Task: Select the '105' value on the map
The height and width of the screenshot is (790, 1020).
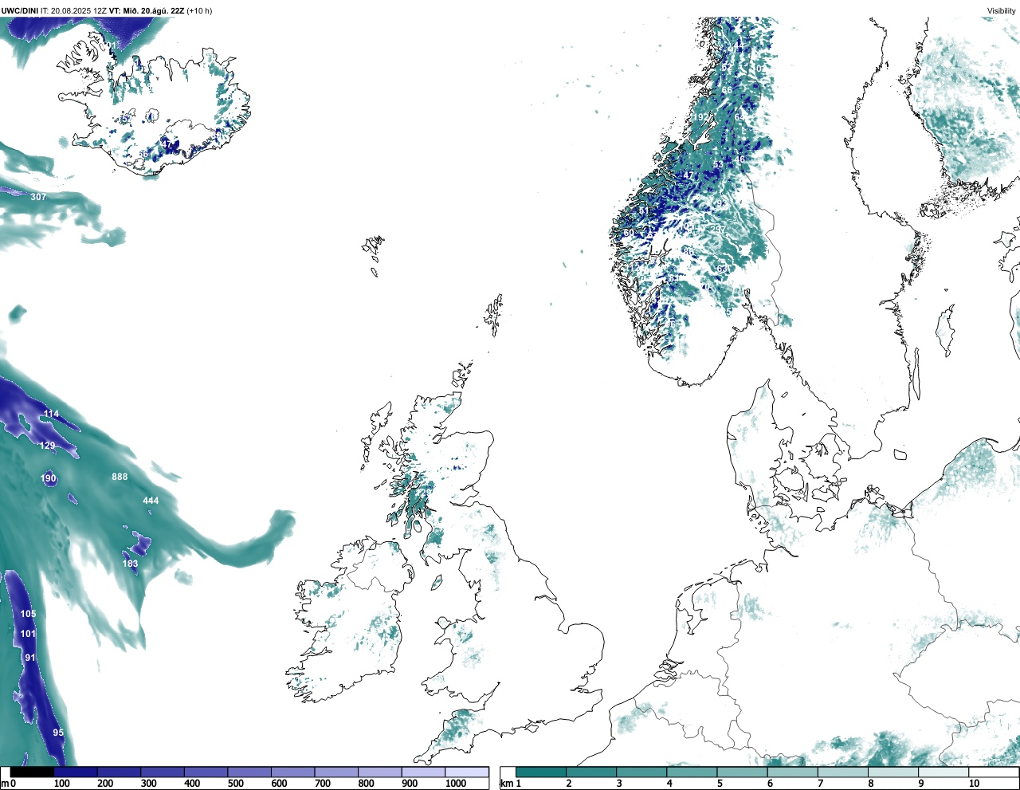Action: point(28,614)
